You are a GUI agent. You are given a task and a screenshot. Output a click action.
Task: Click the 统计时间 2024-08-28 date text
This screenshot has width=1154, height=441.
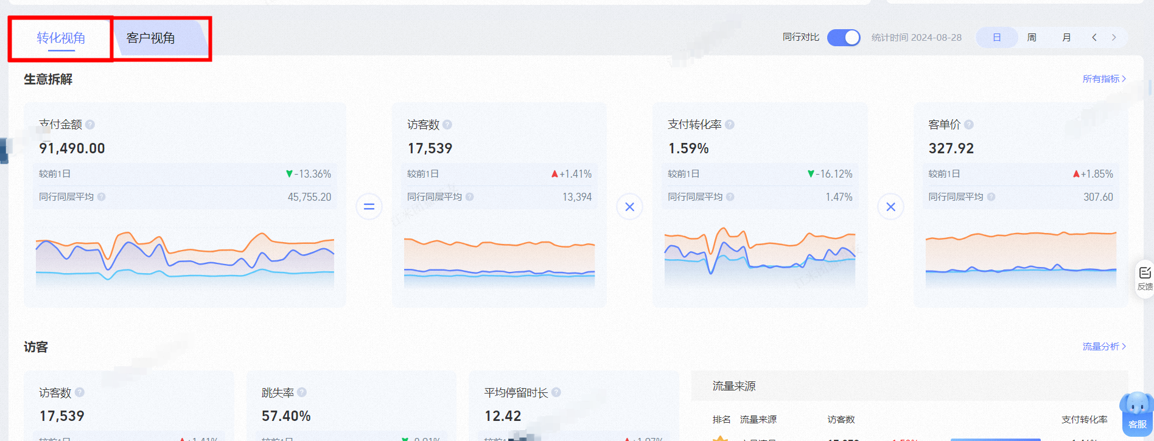(917, 38)
